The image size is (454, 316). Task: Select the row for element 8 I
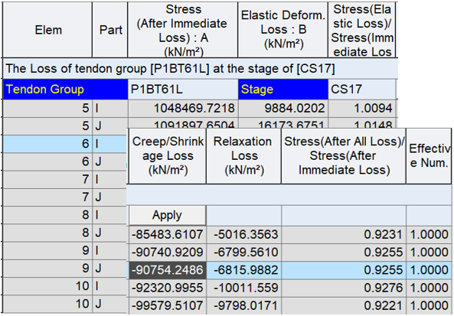coord(65,215)
